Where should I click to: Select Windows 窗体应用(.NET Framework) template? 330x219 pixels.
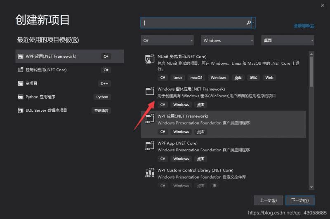(x=223, y=97)
